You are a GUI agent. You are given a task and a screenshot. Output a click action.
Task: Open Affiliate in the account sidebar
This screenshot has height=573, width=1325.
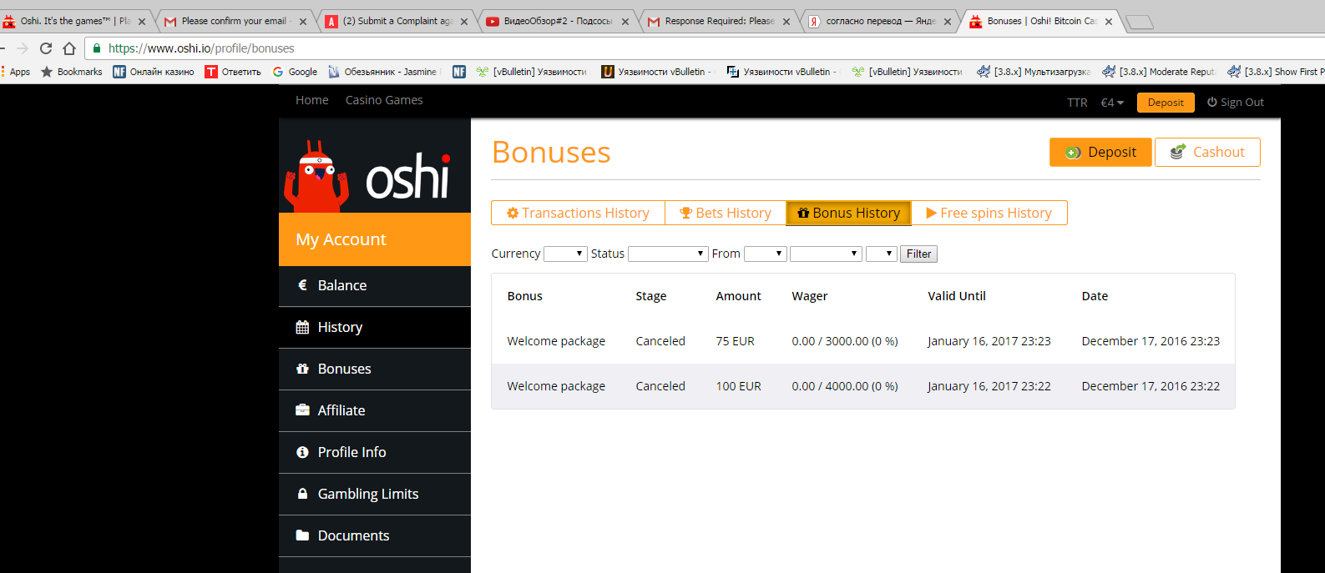coord(375,410)
